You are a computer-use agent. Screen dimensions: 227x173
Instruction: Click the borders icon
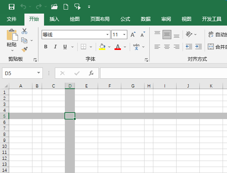[x=83, y=47]
